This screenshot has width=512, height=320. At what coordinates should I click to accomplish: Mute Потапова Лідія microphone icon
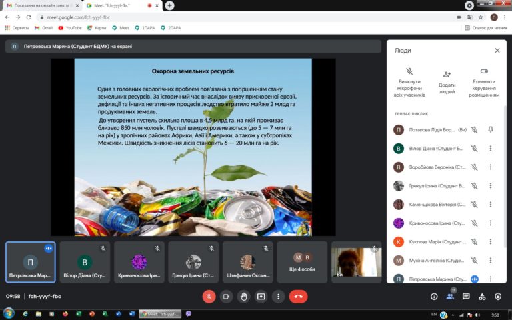tap(475, 129)
